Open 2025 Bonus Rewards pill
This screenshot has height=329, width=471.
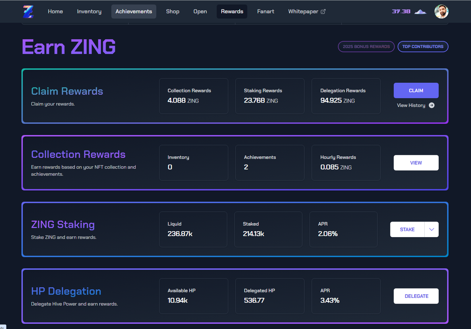[366, 47]
